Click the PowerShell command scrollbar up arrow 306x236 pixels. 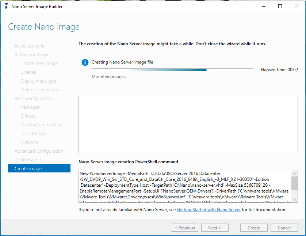(x=294, y=173)
